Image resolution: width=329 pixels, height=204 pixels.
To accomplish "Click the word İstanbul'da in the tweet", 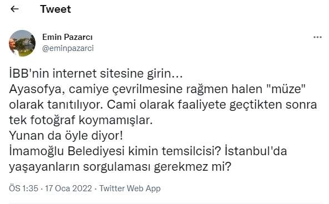I will click(x=256, y=151).
